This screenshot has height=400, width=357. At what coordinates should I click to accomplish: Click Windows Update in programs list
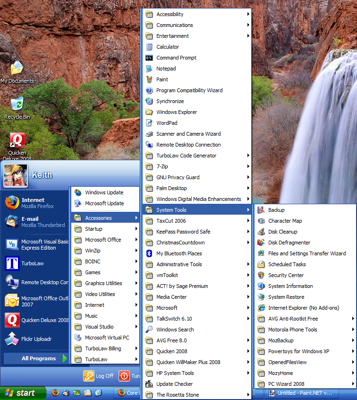[x=105, y=192]
